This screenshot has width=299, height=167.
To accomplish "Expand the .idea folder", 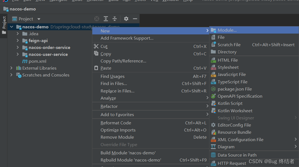I will [x=18, y=34].
